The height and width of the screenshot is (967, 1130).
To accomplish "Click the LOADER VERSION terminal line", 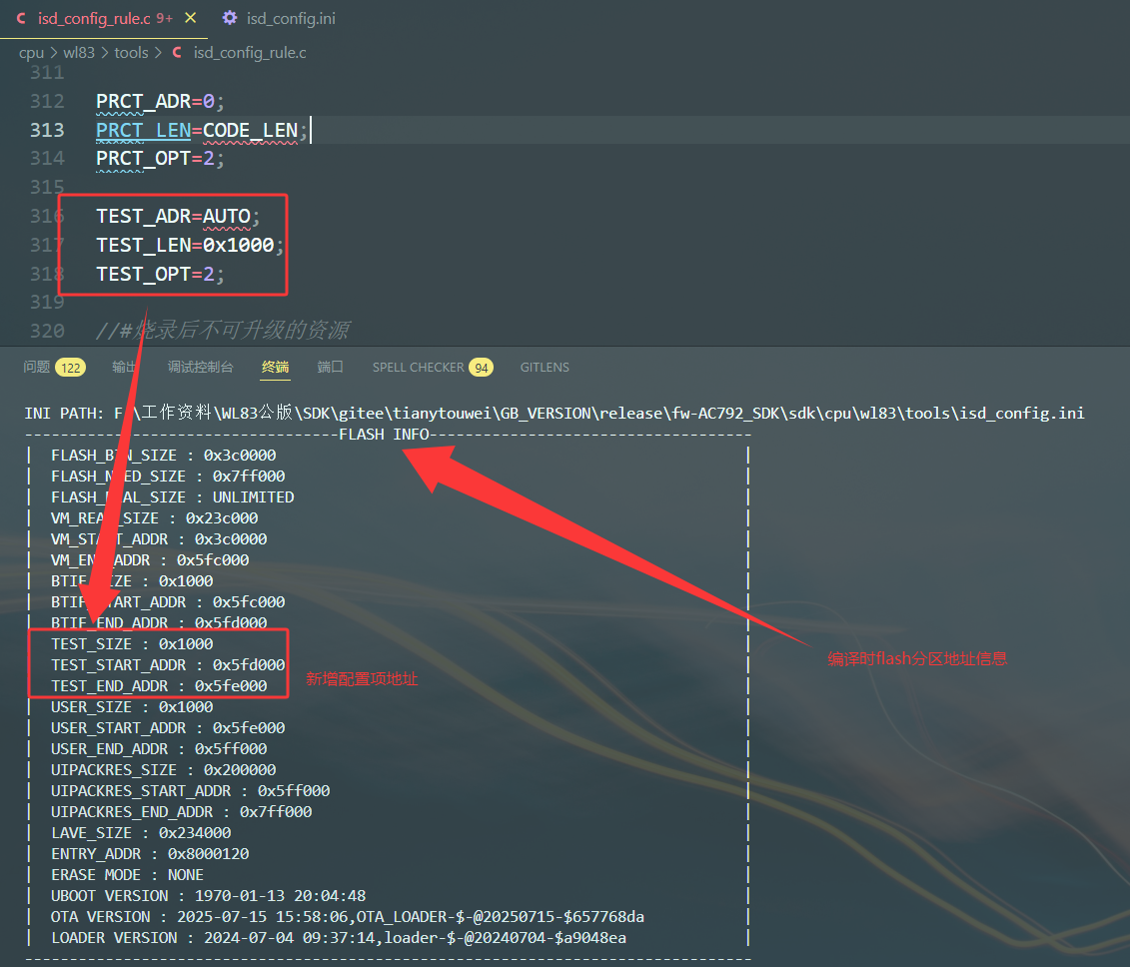I will [339, 937].
